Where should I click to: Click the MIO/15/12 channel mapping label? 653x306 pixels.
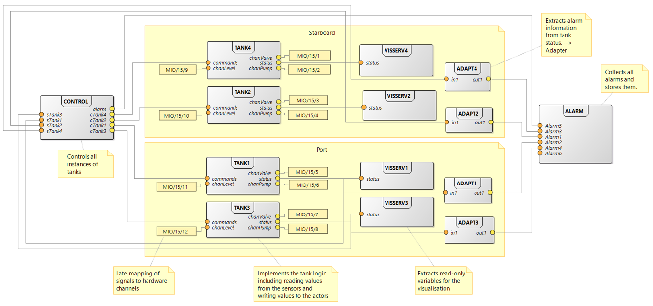tap(175, 231)
